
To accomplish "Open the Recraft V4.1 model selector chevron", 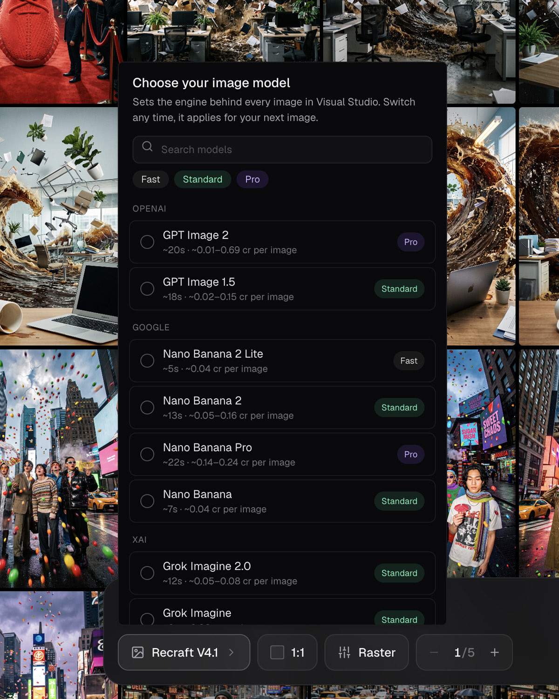I will click(232, 652).
